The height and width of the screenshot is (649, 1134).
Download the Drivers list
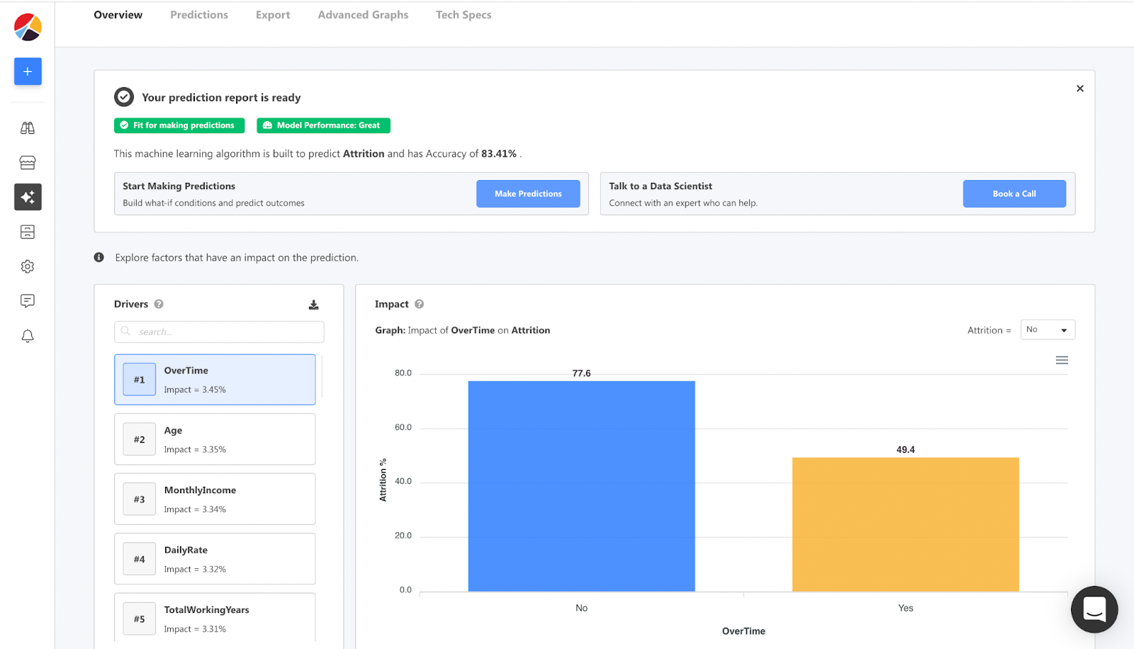pyautogui.click(x=313, y=305)
